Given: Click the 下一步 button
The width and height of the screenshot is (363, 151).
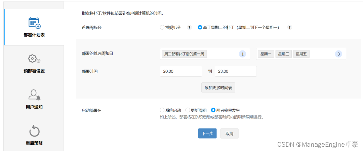Looking at the screenshot, I should [207, 134].
